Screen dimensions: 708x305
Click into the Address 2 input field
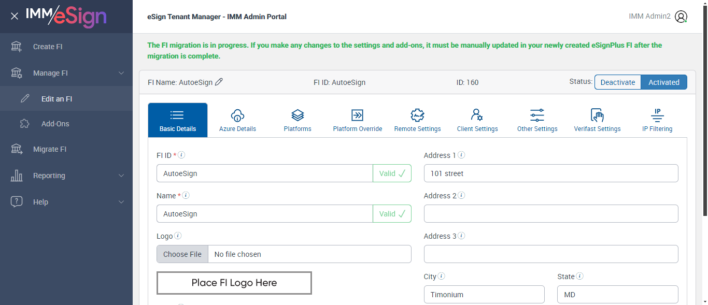pyautogui.click(x=551, y=213)
